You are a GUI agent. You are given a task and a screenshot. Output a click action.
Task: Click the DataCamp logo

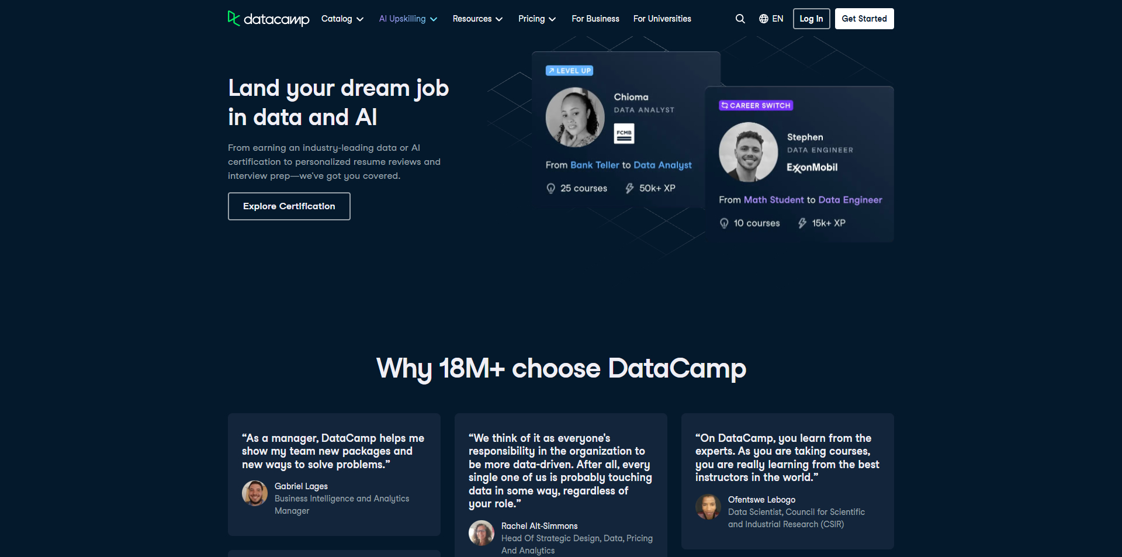pyautogui.click(x=268, y=18)
